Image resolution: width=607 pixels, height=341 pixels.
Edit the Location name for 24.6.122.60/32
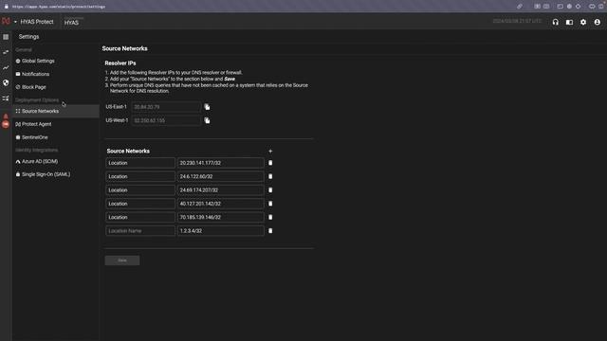coord(140,176)
